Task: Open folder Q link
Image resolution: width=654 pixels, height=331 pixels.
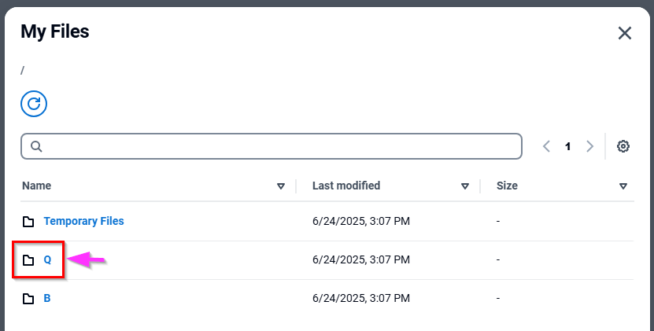Action: 47,260
